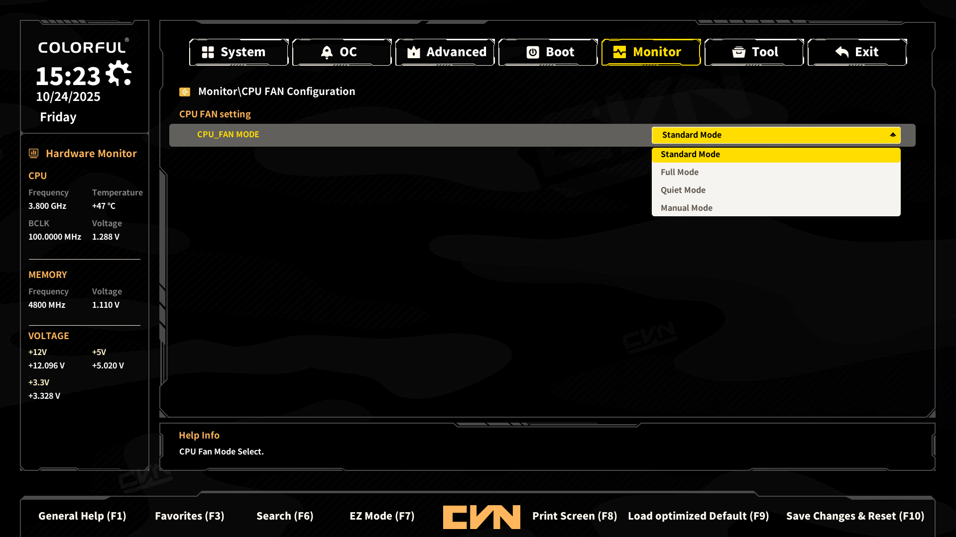This screenshot has height=537, width=956.
Task: Click the Advanced crown icon
Action: [x=414, y=52]
